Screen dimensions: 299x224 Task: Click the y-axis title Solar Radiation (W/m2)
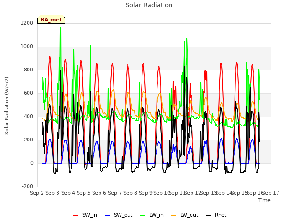click(x=7, y=106)
